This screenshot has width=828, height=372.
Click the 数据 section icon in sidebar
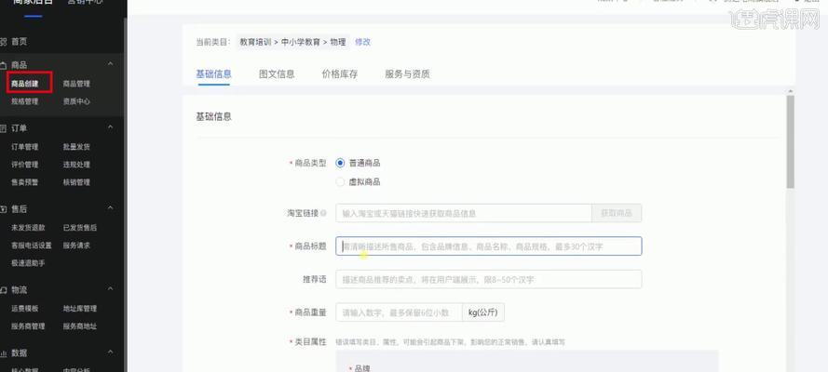4,353
